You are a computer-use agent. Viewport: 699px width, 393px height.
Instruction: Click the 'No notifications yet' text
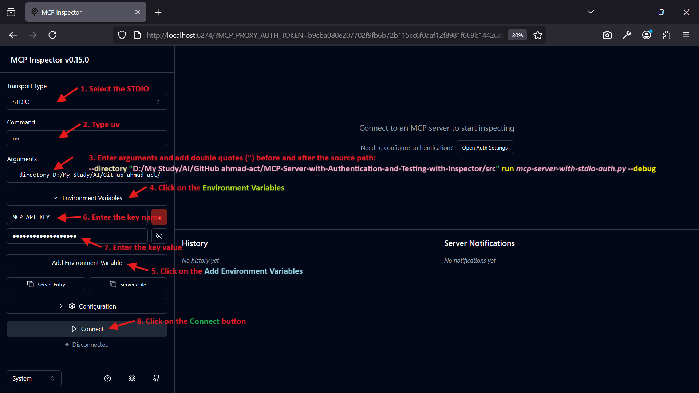pyautogui.click(x=470, y=261)
